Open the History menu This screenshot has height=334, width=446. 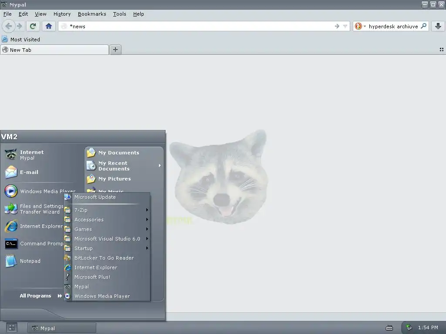62,14
